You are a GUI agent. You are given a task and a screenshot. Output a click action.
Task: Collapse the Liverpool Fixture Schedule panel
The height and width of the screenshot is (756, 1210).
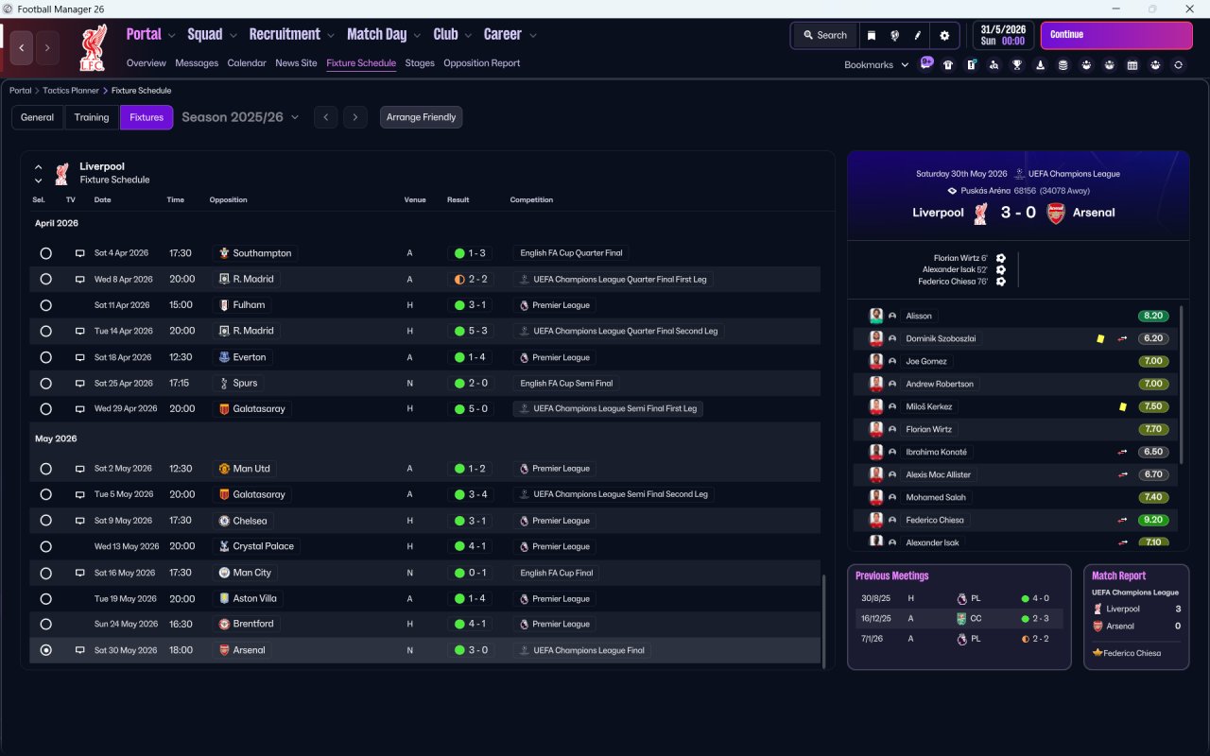click(39, 167)
